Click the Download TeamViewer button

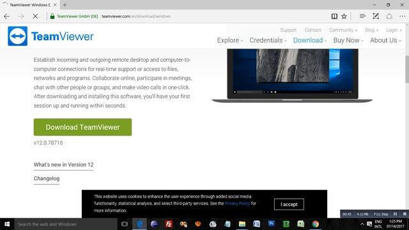point(82,127)
